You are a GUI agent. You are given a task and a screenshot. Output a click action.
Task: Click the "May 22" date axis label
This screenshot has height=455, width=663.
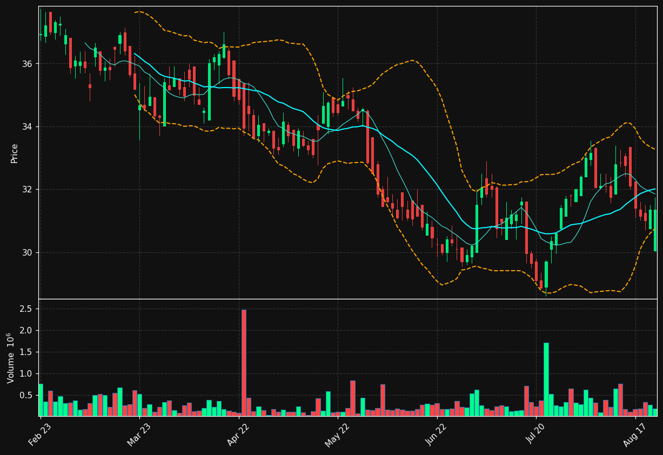(x=337, y=433)
